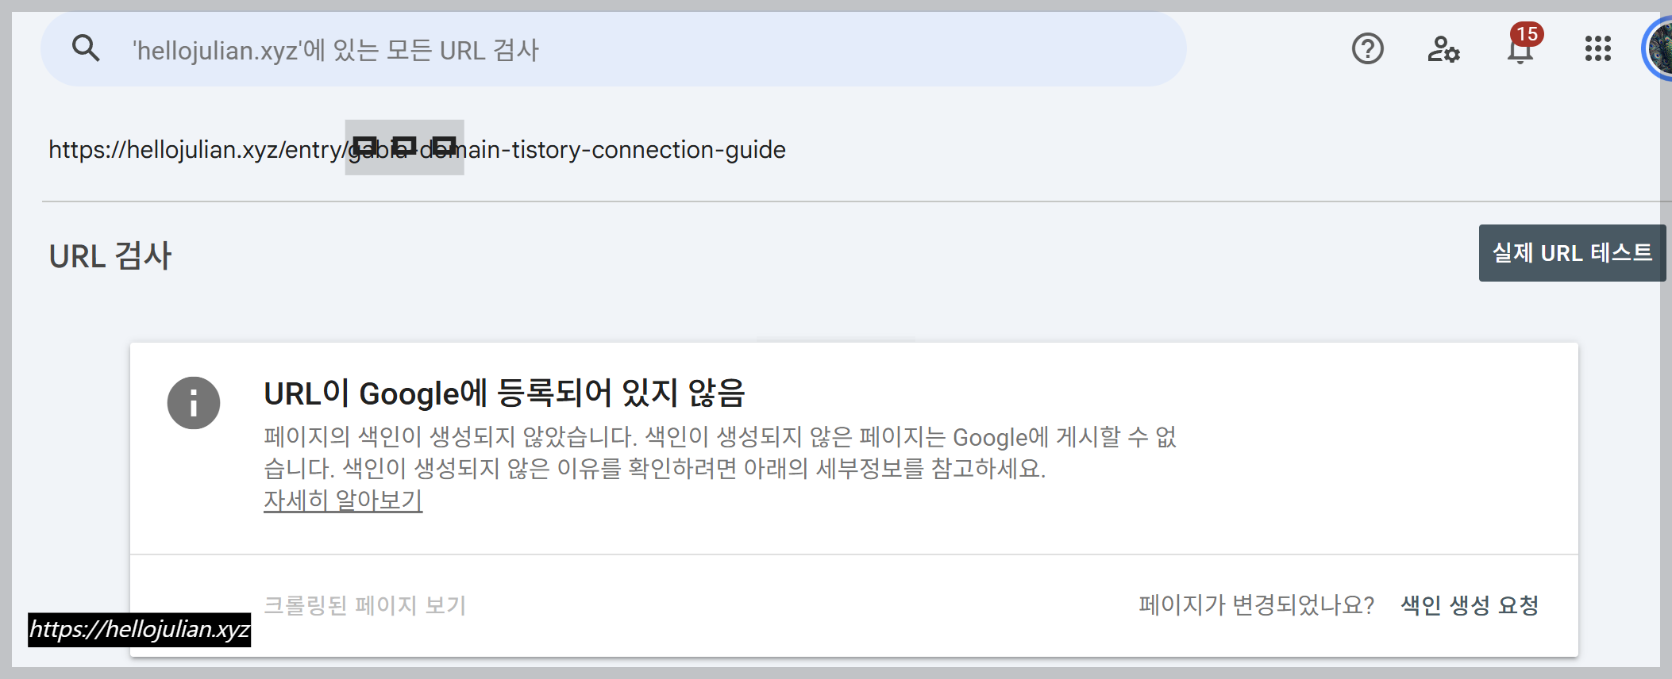The width and height of the screenshot is (1672, 679).
Task: Click the URL 검사 heading
Action: click(110, 256)
